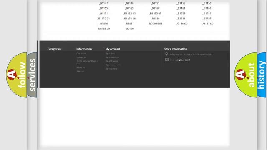Click the My account footer heading

tap(113, 49)
